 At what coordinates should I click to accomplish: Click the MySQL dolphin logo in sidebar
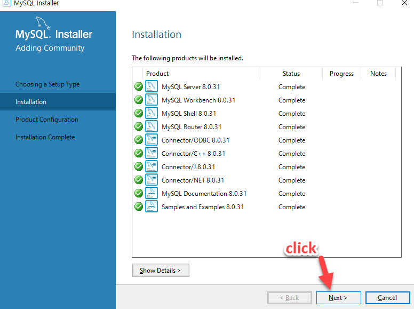43,23
